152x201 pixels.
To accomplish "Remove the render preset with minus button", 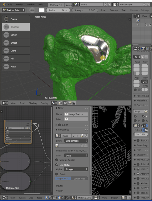I will pos(146,57).
